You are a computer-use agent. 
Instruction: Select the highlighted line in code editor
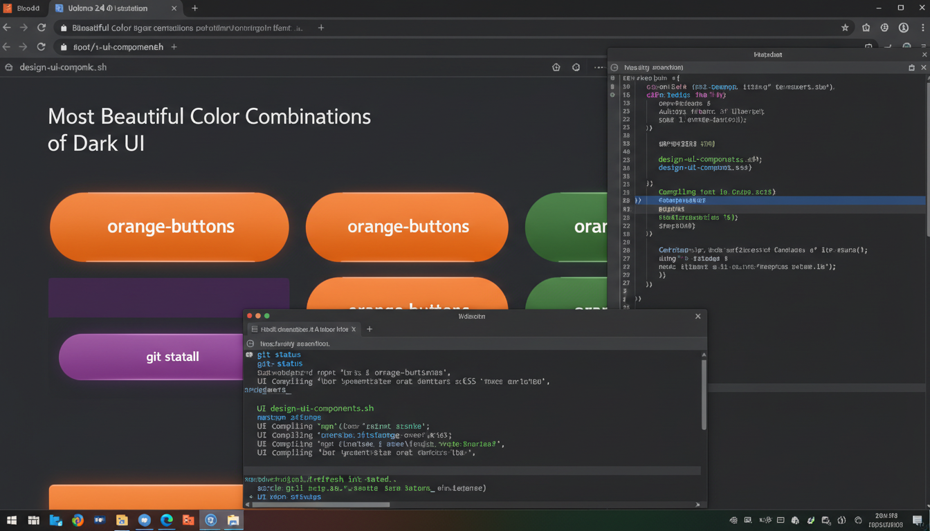(780, 201)
